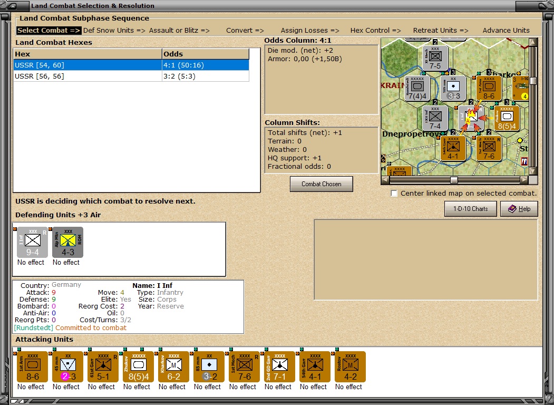Click the Hex column header

click(x=88, y=54)
